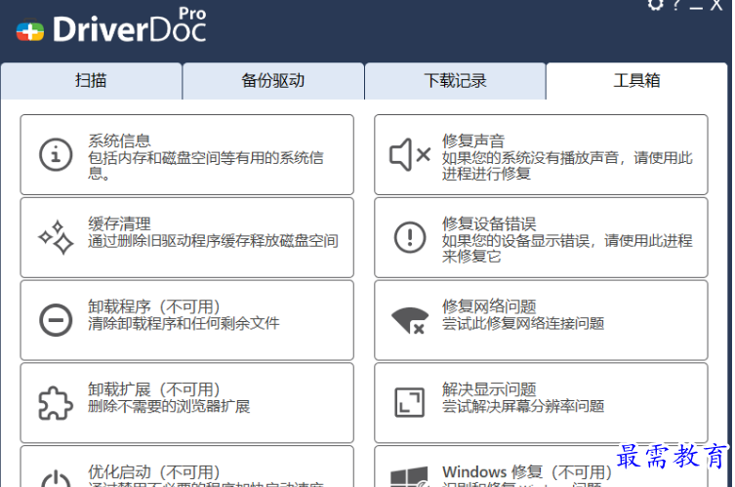Click 修复声音 title text

click(473, 141)
